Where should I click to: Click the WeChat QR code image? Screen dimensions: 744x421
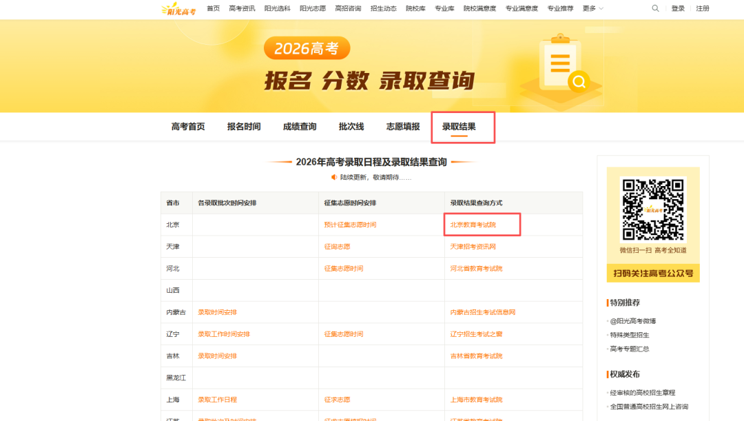(653, 209)
